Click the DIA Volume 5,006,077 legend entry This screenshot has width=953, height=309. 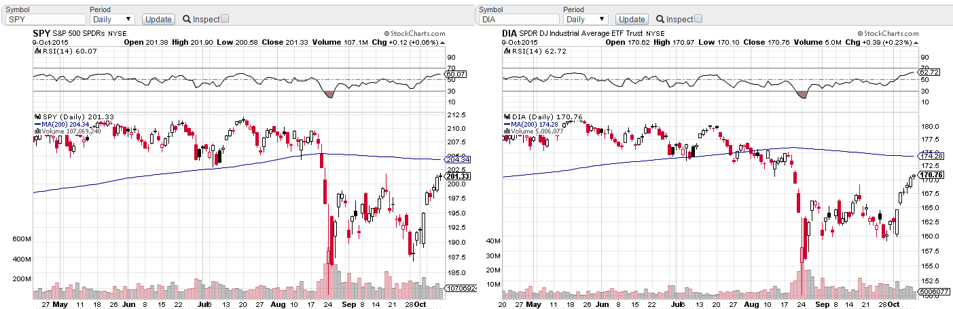tap(533, 131)
